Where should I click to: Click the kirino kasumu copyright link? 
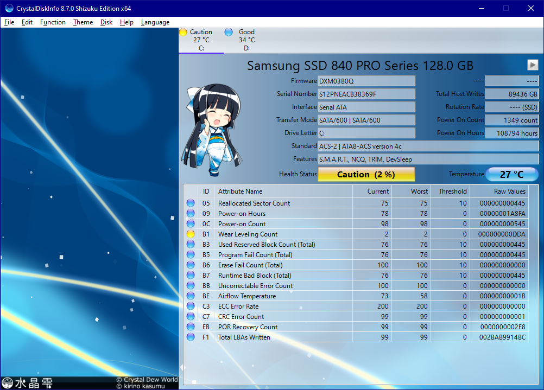141,386
